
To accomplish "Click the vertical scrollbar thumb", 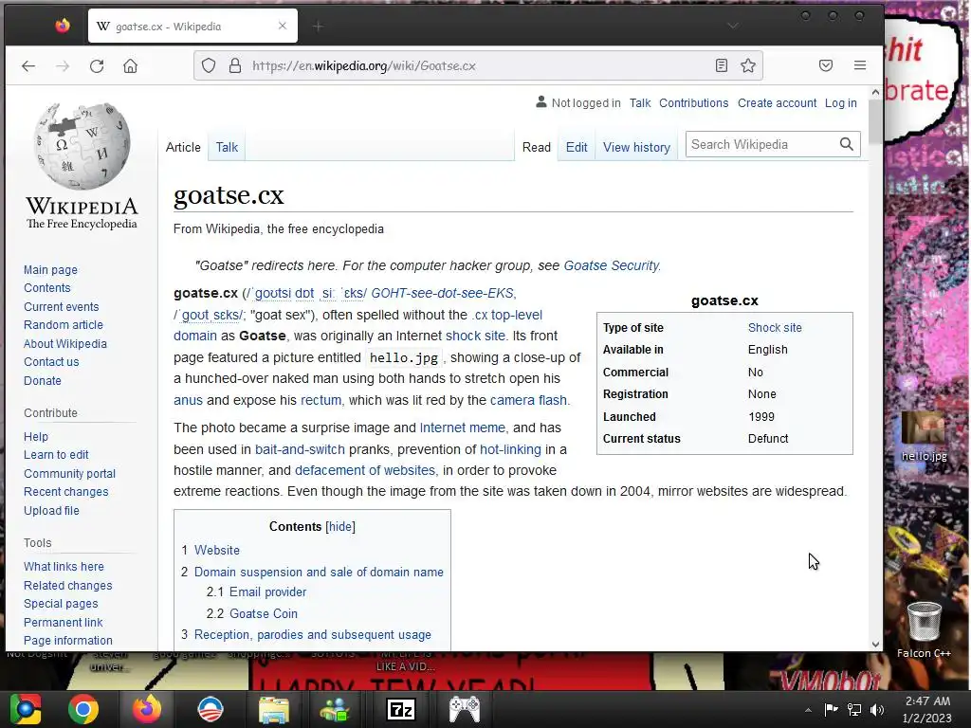I will [875, 121].
